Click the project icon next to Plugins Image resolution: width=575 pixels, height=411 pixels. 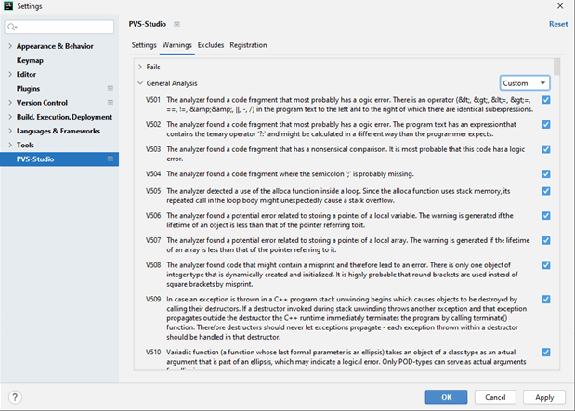(x=110, y=88)
